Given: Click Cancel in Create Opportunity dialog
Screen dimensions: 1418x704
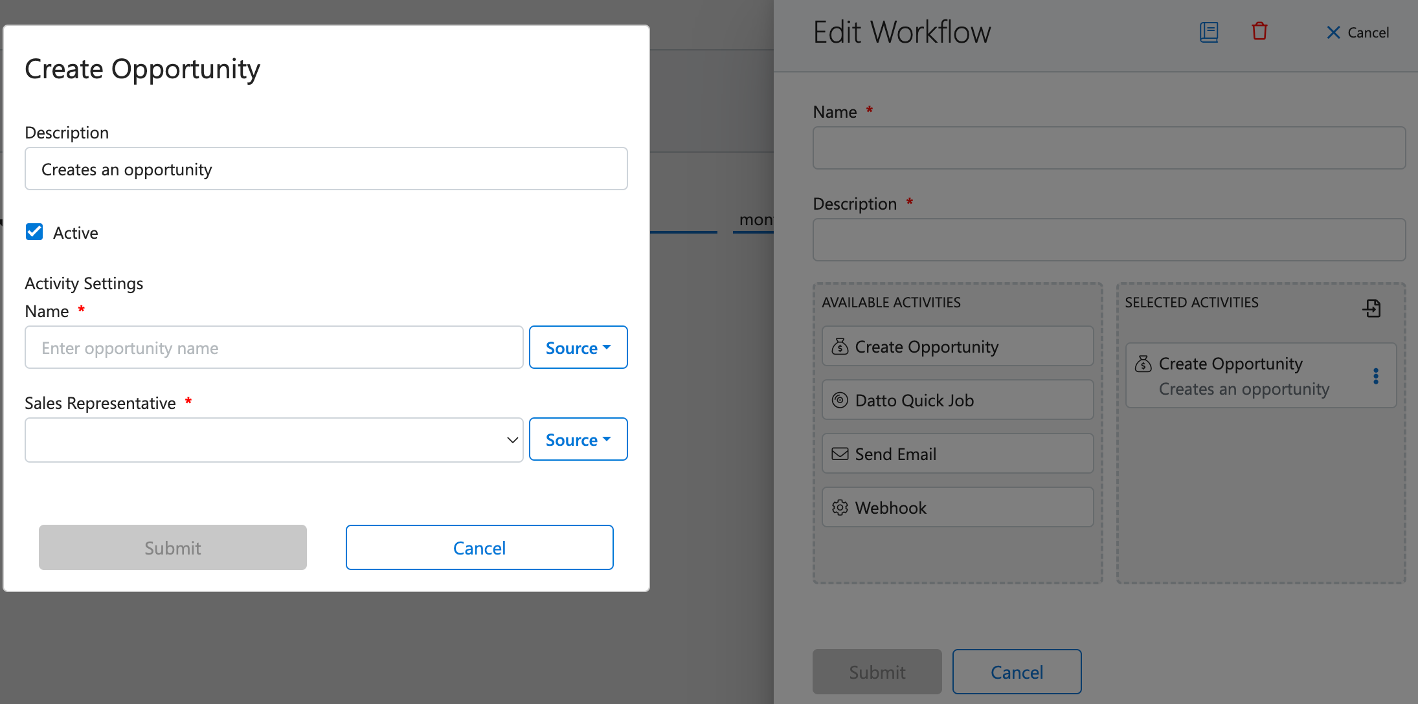Looking at the screenshot, I should pos(480,547).
